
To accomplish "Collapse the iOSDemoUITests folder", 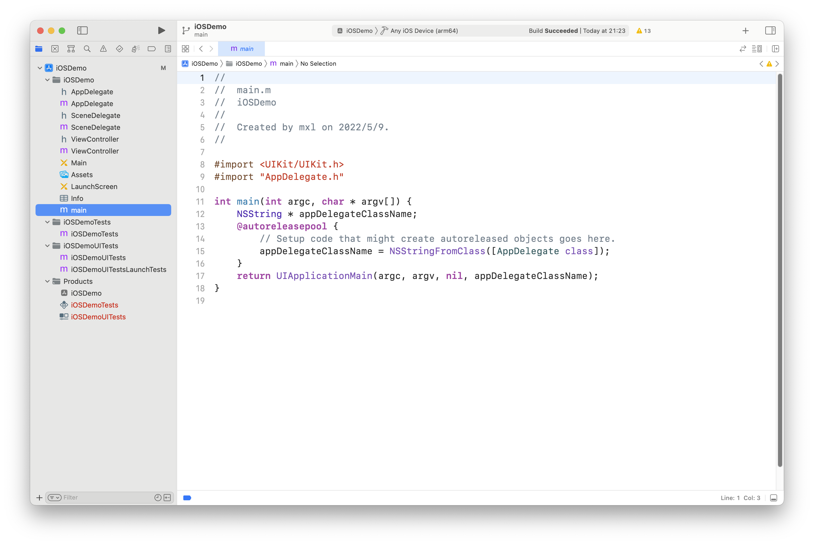I will [48, 246].
